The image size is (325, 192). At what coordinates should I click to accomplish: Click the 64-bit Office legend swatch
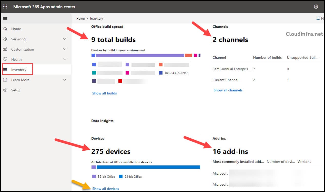(121, 176)
